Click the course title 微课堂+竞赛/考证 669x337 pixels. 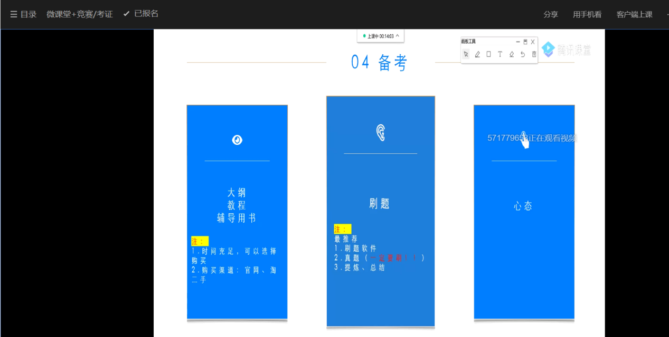[x=79, y=14]
